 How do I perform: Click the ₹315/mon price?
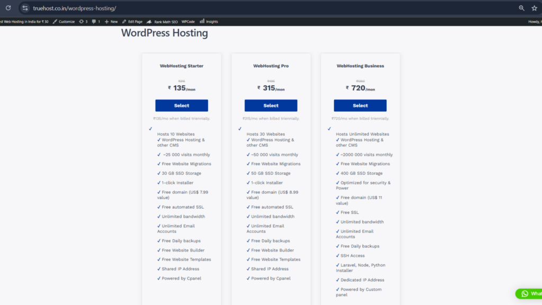[270, 88]
